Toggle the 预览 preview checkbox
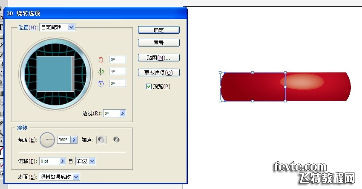The image size is (362, 189). click(x=149, y=87)
